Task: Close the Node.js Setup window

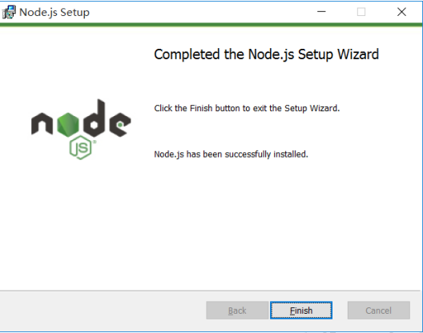Action: point(401,12)
